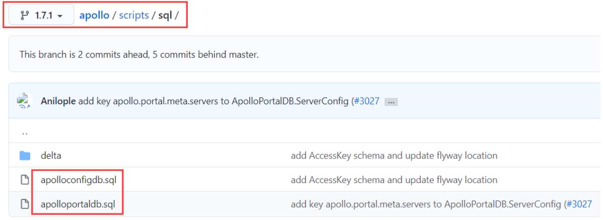This screenshot has width=603, height=220.
Task: Open the apolloportaldb.sql file
Action: (78, 204)
